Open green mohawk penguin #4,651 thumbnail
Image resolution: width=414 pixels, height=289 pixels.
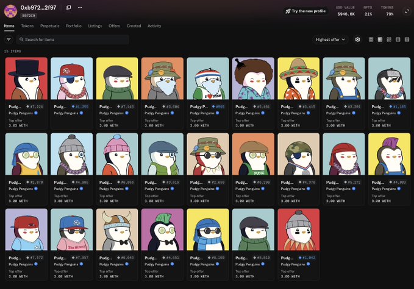162,229
